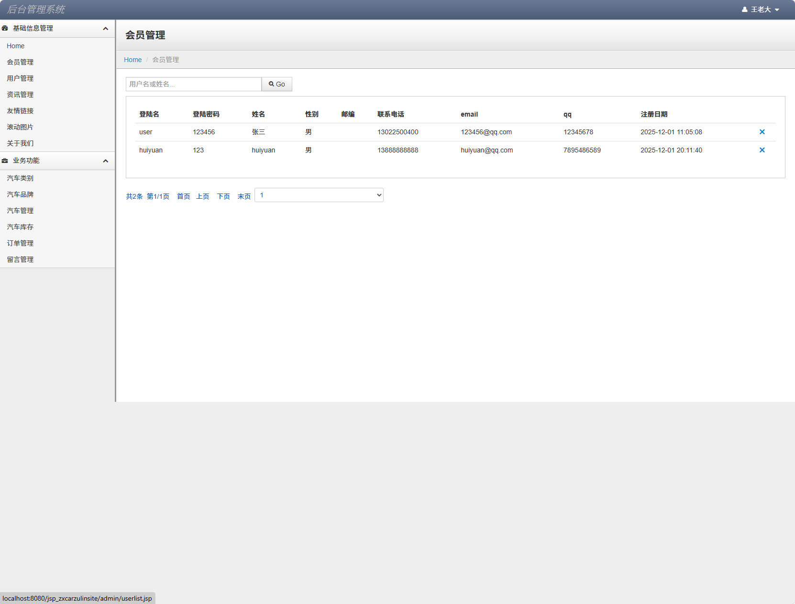Click the user icon next to 王老大

tap(744, 10)
